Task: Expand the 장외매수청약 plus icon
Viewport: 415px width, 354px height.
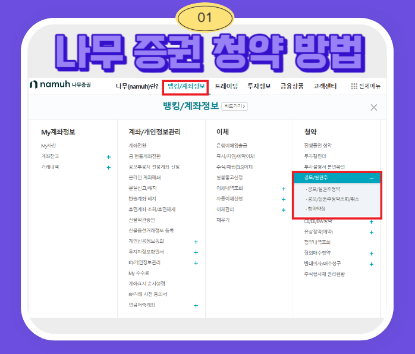Action: pyautogui.click(x=372, y=253)
